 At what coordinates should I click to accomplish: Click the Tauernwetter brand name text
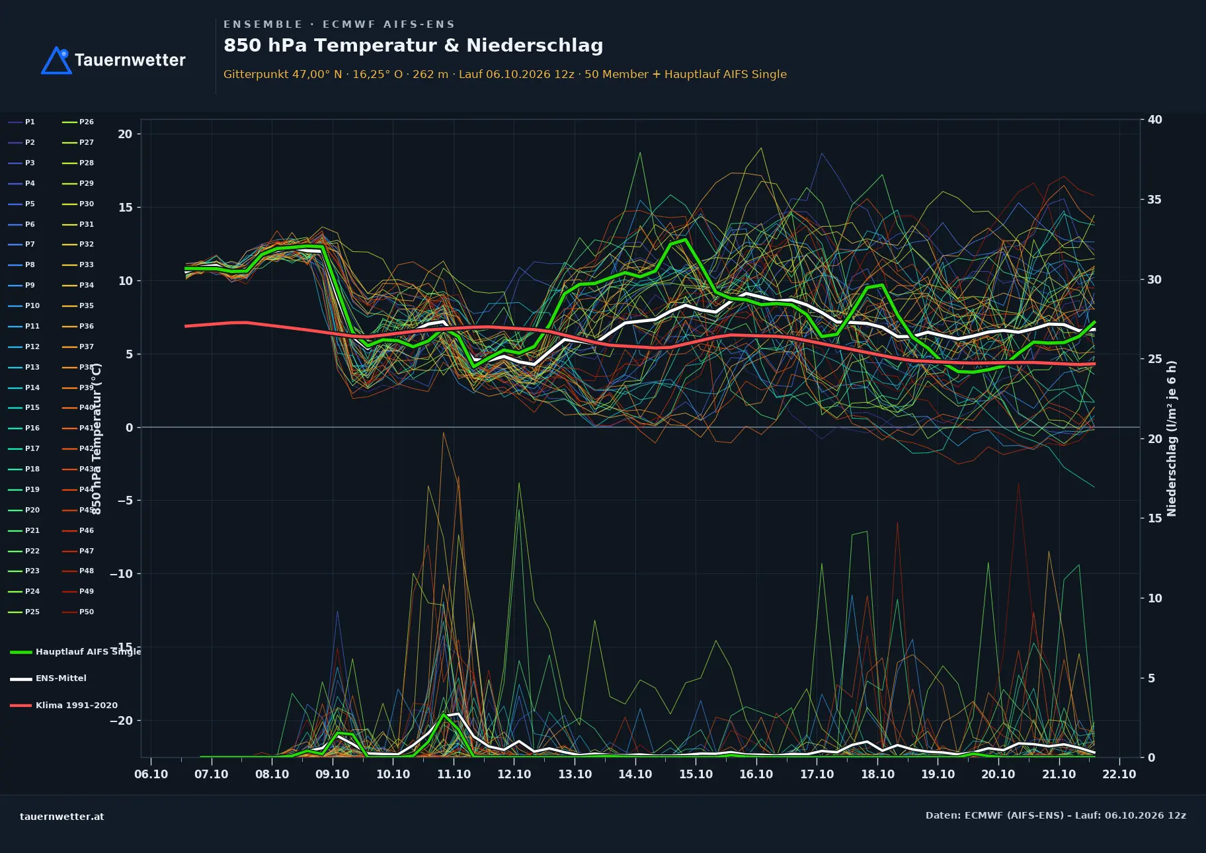click(x=130, y=60)
